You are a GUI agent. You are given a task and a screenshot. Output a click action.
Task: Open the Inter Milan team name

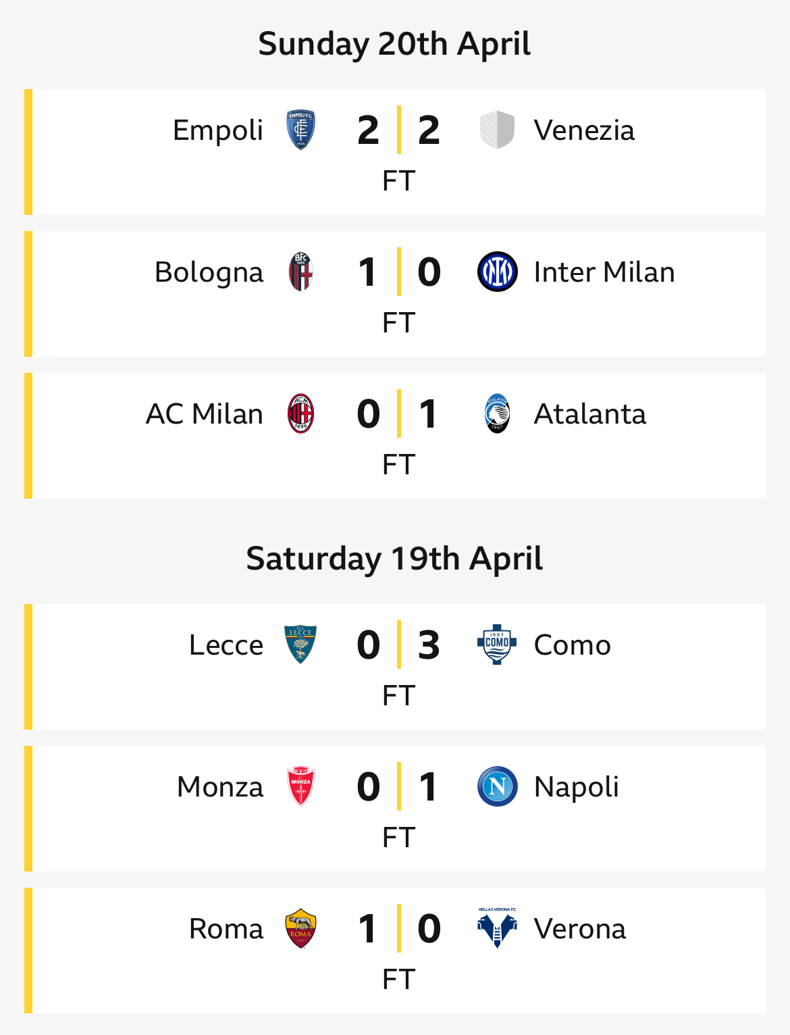coord(604,272)
